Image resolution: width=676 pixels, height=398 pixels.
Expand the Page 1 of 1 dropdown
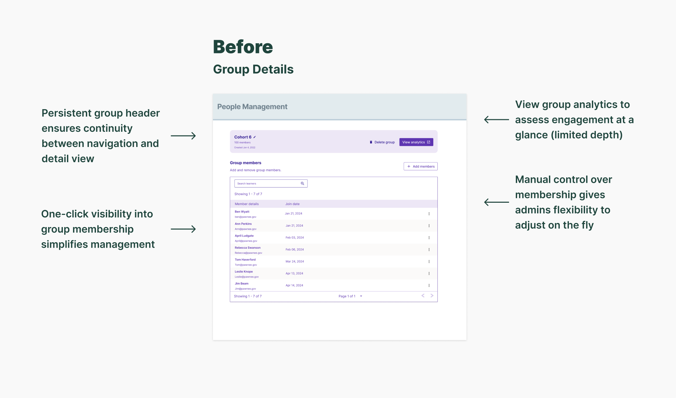coord(361,296)
